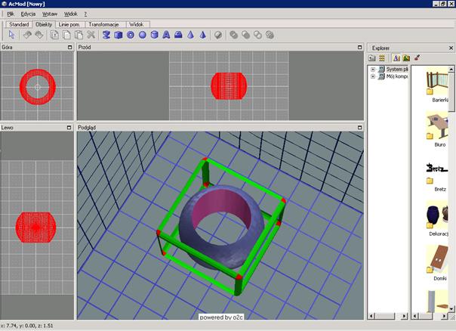
Task: Open the Barierki folder thumbnail
Action: point(437,85)
